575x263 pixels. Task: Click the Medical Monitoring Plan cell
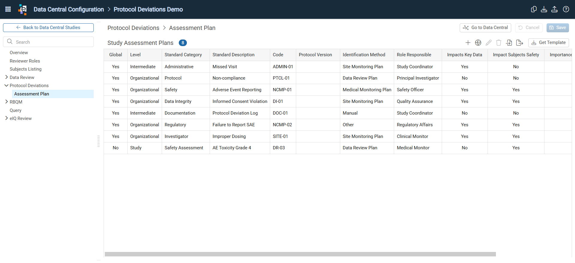(x=367, y=90)
